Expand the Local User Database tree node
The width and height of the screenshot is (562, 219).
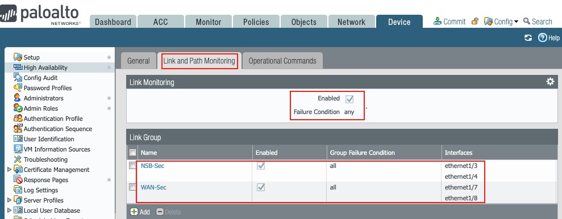9,210
